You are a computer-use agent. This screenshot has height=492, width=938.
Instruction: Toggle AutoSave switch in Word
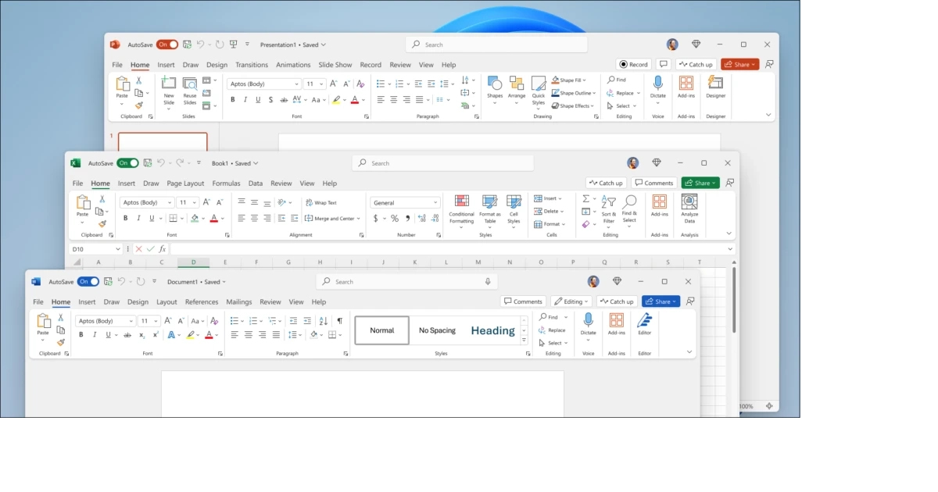pyautogui.click(x=88, y=282)
